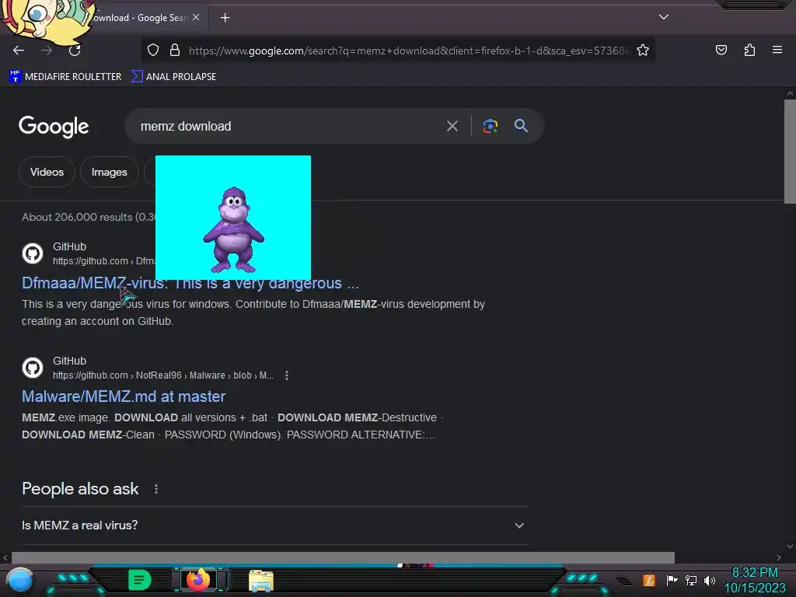Submit search with magnifier icon

(521, 126)
